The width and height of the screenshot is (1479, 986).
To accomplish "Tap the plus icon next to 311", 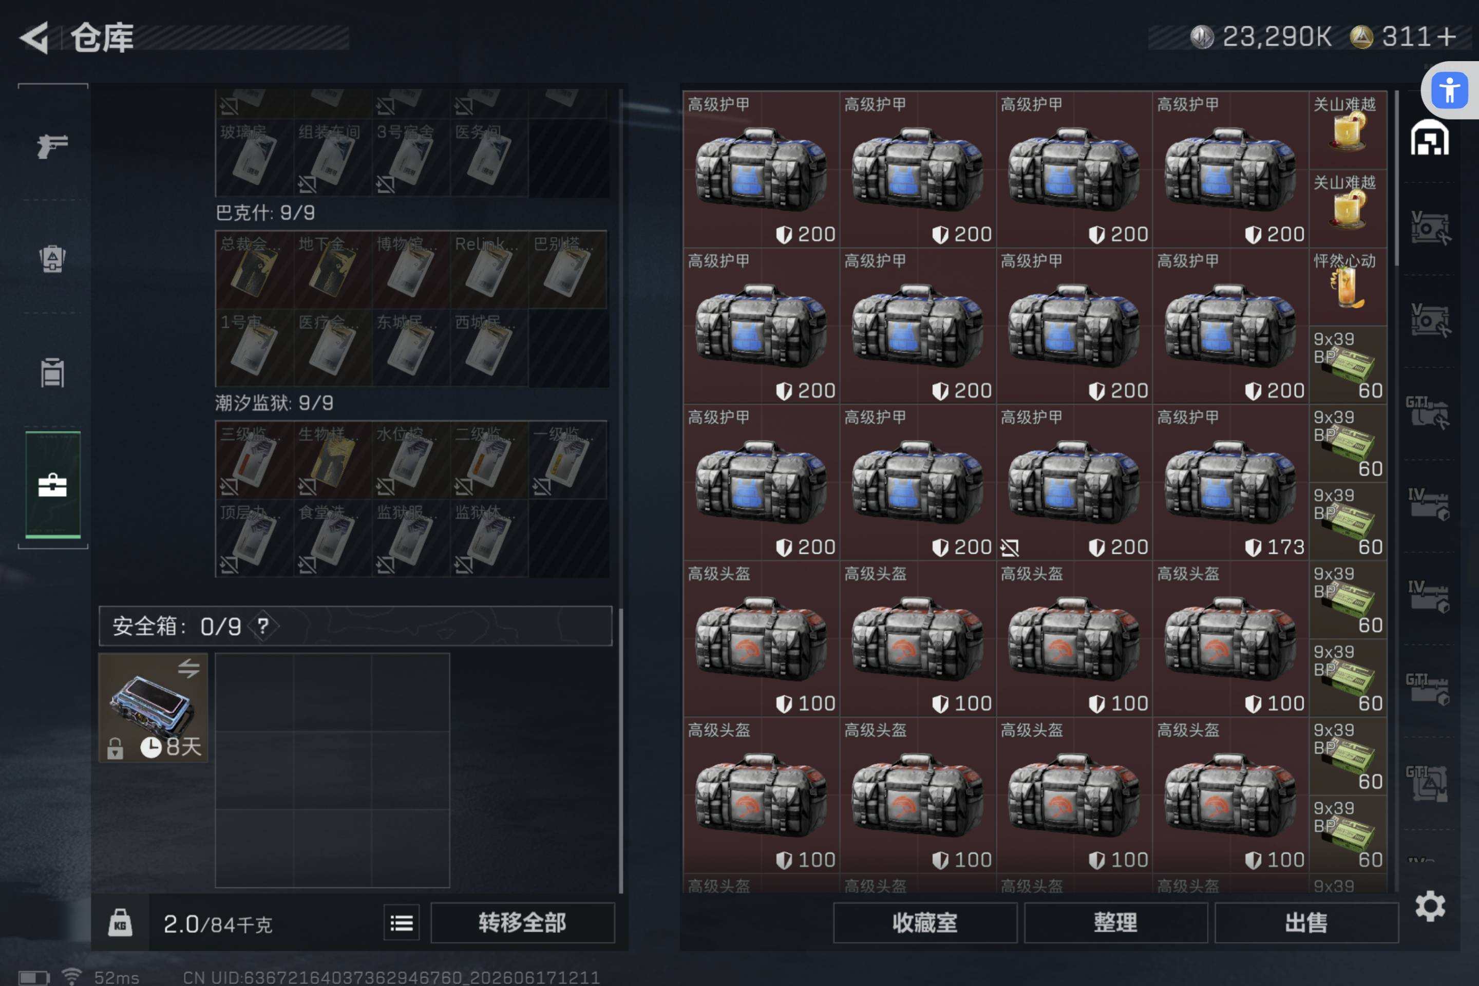I will (1447, 36).
